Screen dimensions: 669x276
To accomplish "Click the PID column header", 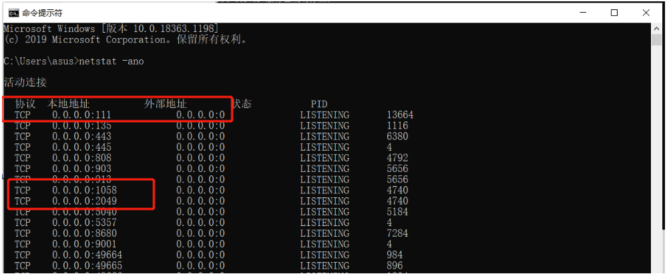I will tap(319, 104).
